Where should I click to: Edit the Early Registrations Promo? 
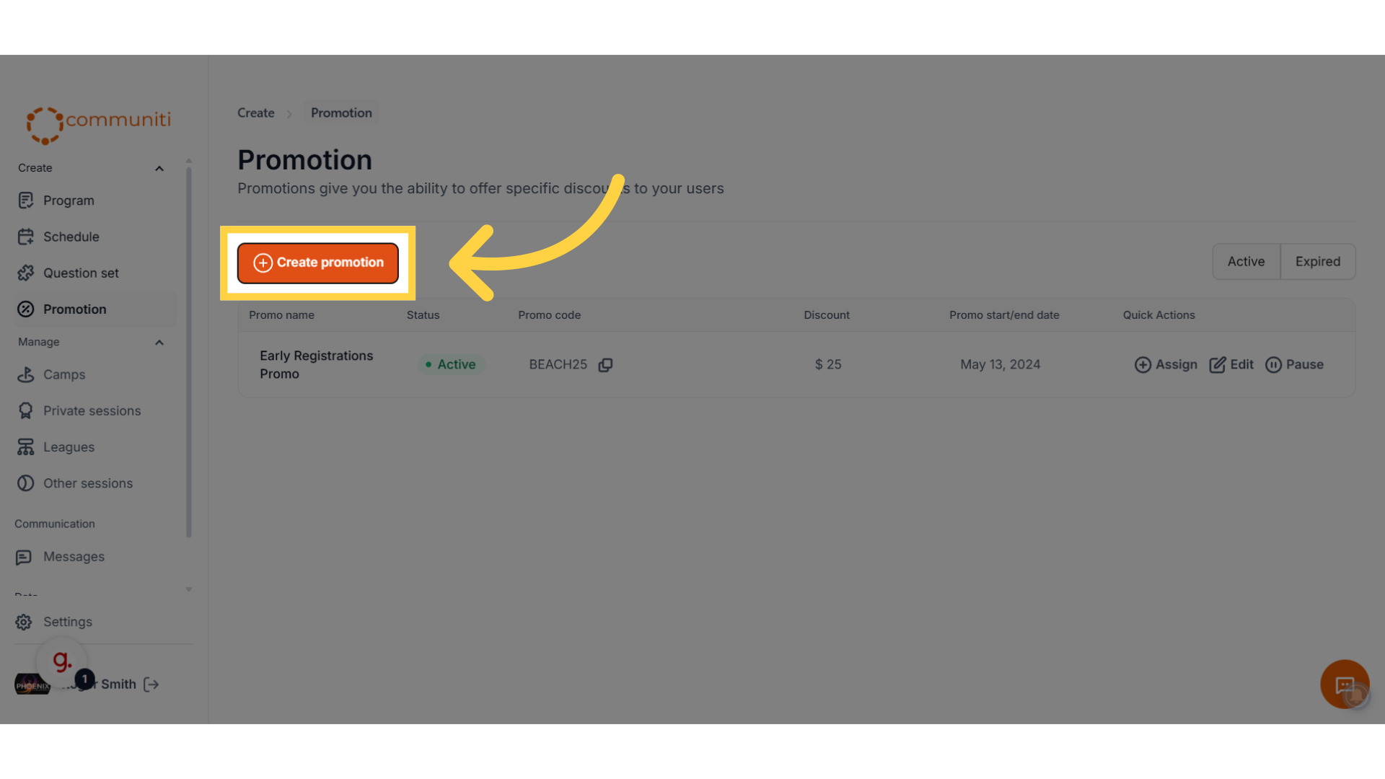1231,365
